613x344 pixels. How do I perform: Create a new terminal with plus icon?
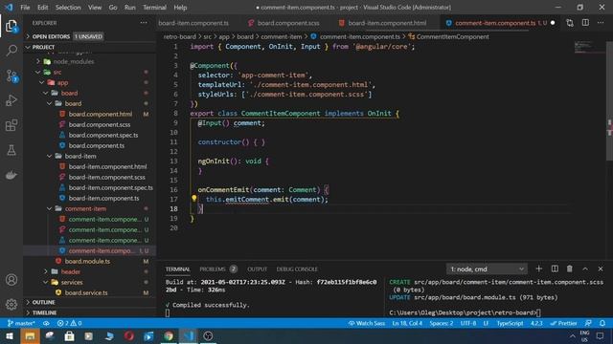538,269
